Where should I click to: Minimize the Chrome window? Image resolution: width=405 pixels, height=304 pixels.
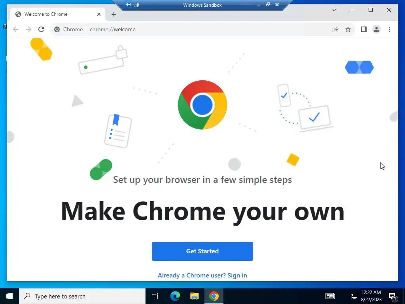[x=352, y=10]
